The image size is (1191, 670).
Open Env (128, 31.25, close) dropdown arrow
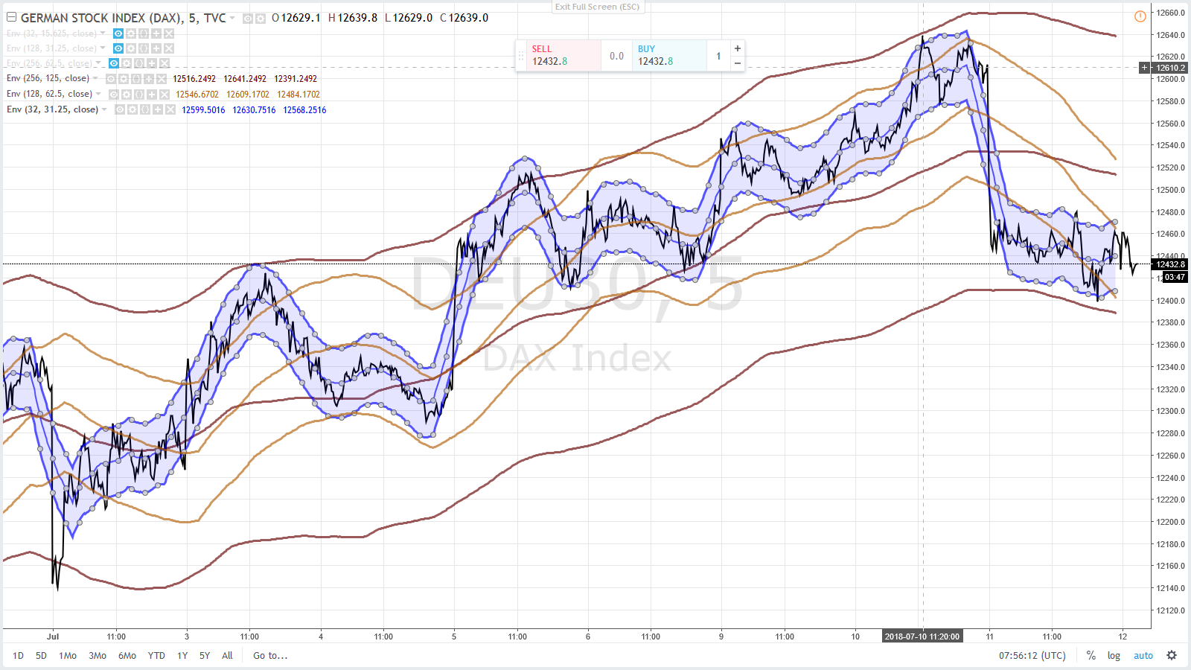click(x=103, y=48)
